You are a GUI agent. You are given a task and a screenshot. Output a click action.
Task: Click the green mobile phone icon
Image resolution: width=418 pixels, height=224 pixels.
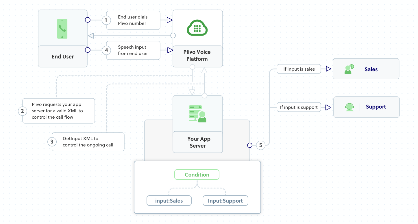pyautogui.click(x=62, y=29)
